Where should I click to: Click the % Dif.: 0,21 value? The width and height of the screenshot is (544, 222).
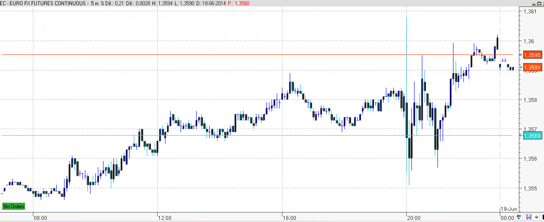[x=112, y=3]
